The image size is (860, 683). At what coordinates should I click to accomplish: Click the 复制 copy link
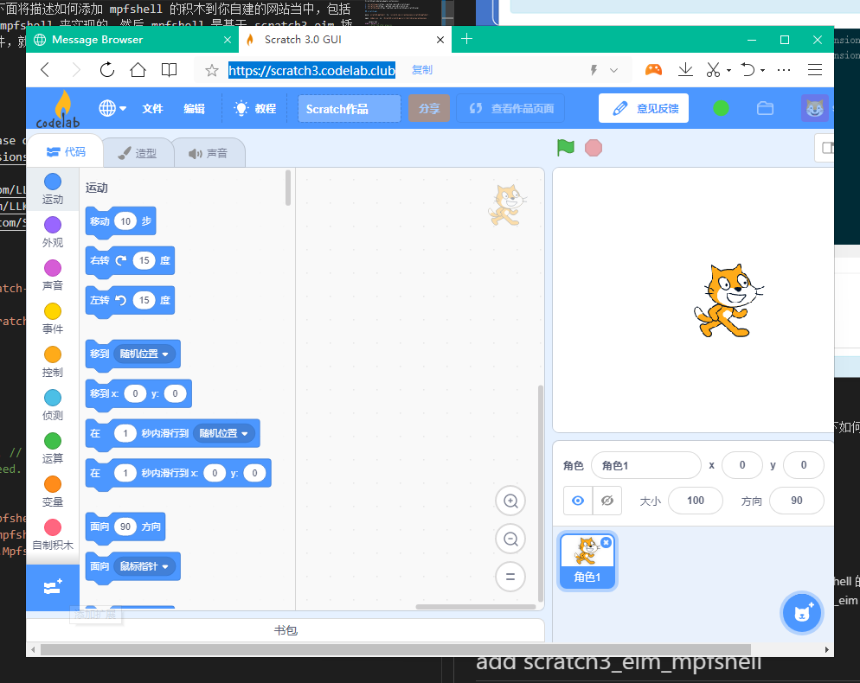click(x=421, y=70)
